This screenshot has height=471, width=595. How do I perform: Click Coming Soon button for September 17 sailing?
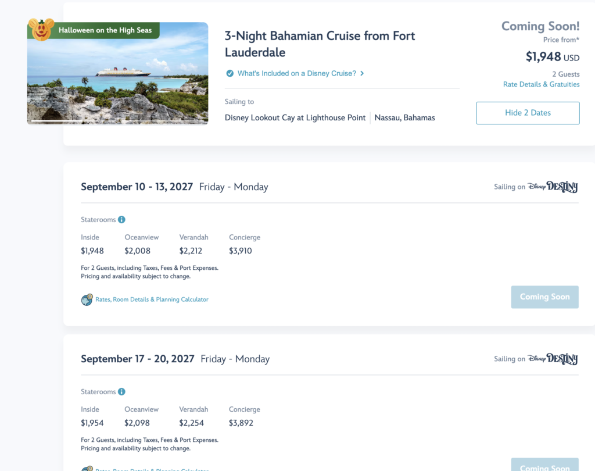[x=544, y=465]
